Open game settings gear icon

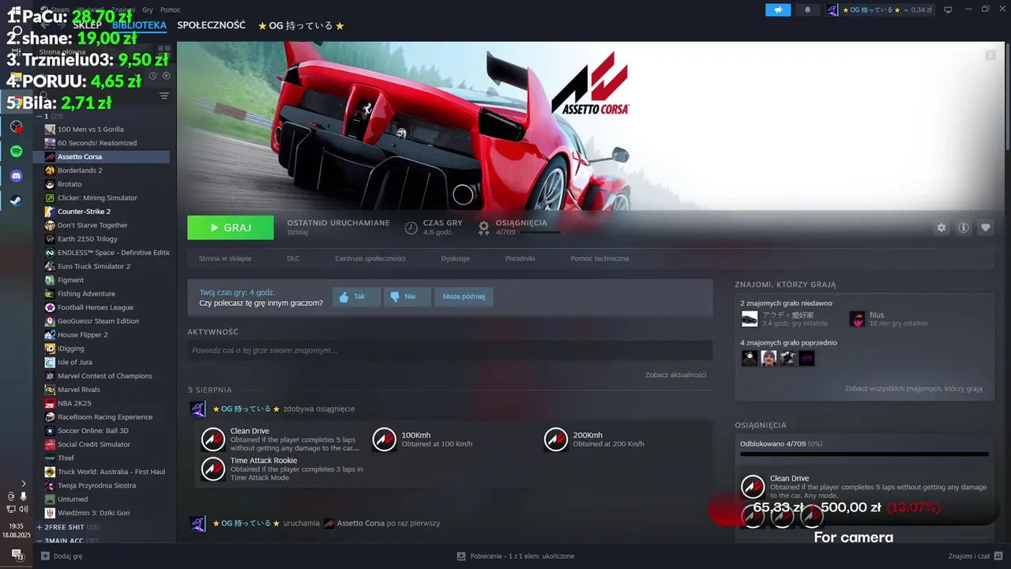pyautogui.click(x=941, y=228)
